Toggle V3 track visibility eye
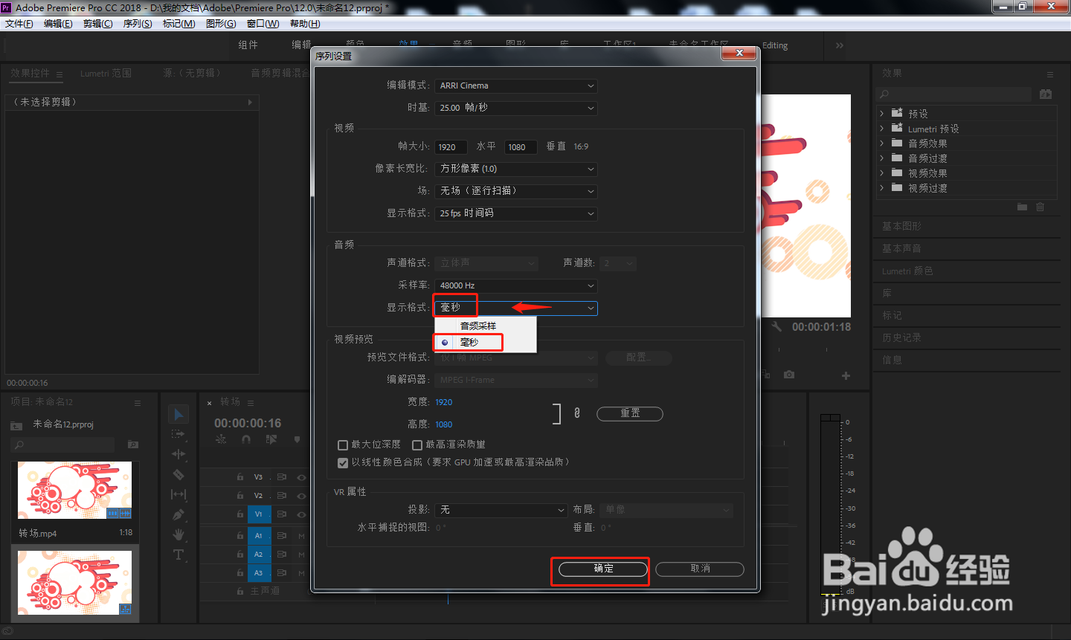1071x640 pixels. 301,477
